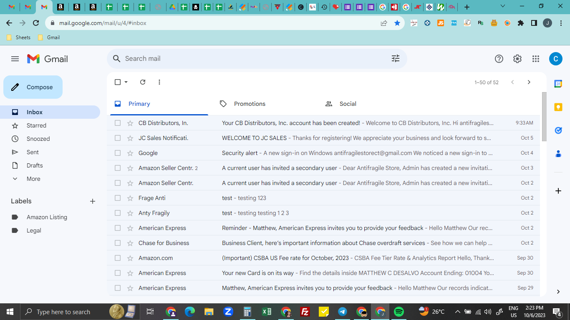
Task: Go back in browser history
Action: coord(9,23)
